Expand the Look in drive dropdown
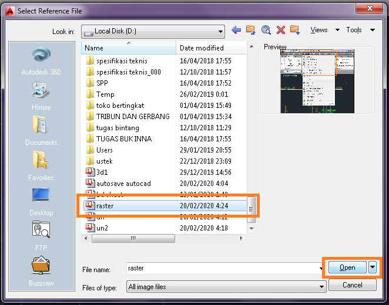389x305 pixels. (220, 31)
